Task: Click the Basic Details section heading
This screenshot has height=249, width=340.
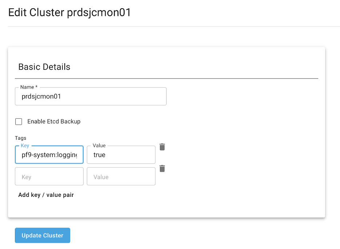Action: click(44, 67)
